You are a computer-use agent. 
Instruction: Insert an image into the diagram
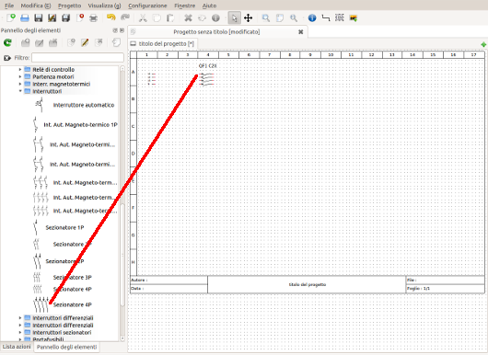click(x=354, y=18)
